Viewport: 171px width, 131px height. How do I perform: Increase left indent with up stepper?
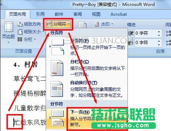tap(159, 32)
